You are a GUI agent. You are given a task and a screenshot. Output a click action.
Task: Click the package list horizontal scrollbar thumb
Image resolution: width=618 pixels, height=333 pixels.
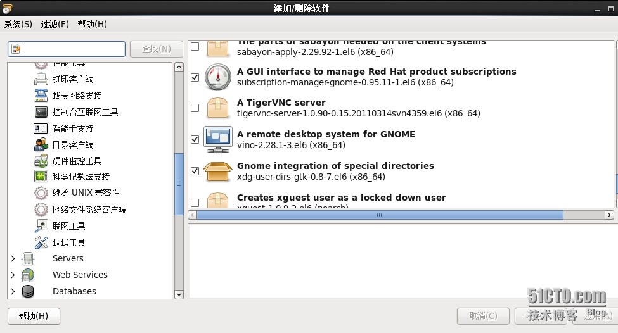tap(380, 215)
